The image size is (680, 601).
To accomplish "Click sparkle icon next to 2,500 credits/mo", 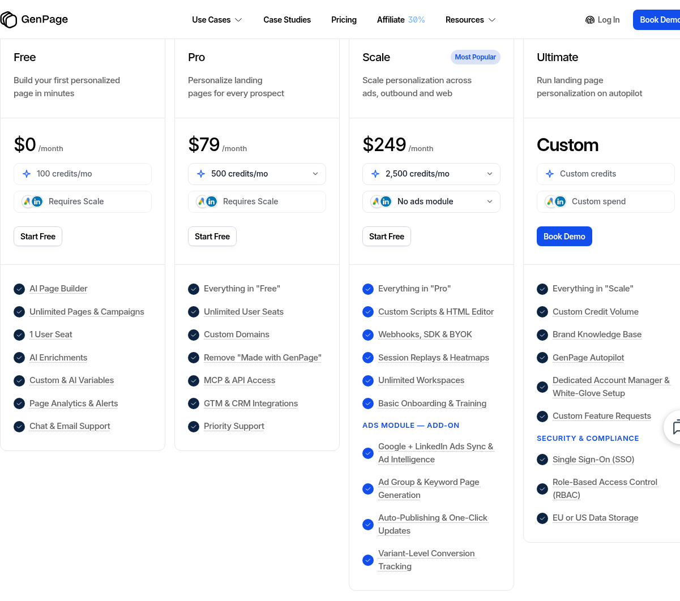I will point(375,174).
